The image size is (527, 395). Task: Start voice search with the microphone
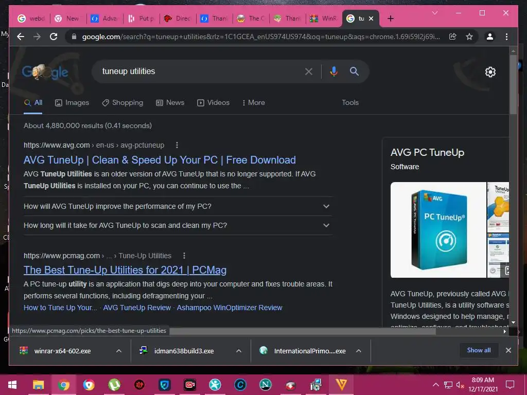(333, 71)
